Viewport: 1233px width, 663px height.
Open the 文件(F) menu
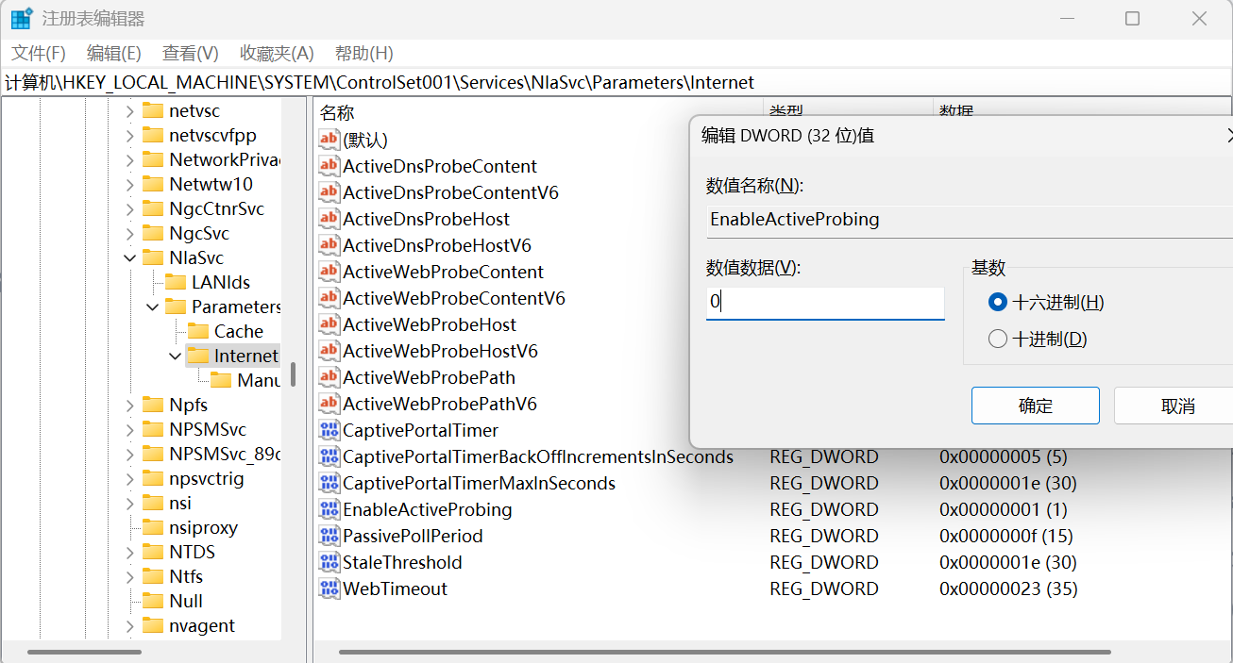pyautogui.click(x=39, y=54)
